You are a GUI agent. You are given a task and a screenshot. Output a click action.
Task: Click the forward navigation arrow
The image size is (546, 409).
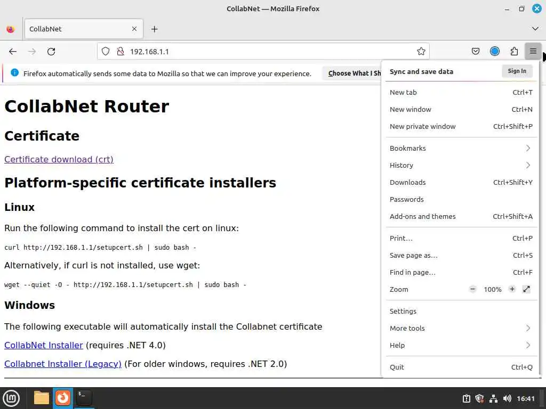pyautogui.click(x=32, y=52)
